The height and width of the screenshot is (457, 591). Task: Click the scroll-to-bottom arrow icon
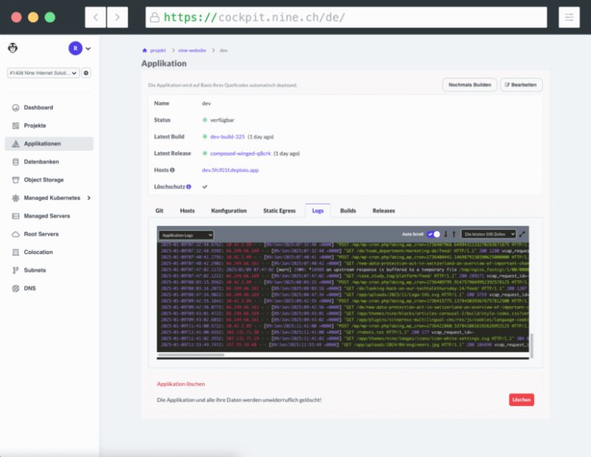pos(445,234)
